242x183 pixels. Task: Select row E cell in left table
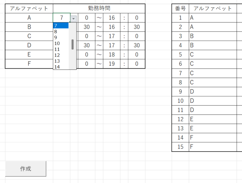29,55
